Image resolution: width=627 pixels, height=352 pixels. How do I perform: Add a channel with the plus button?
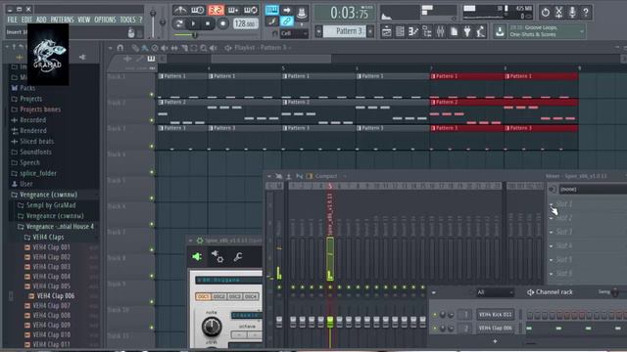(x=495, y=341)
